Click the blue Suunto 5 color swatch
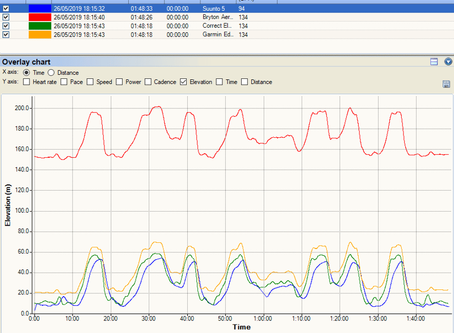 [40, 9]
